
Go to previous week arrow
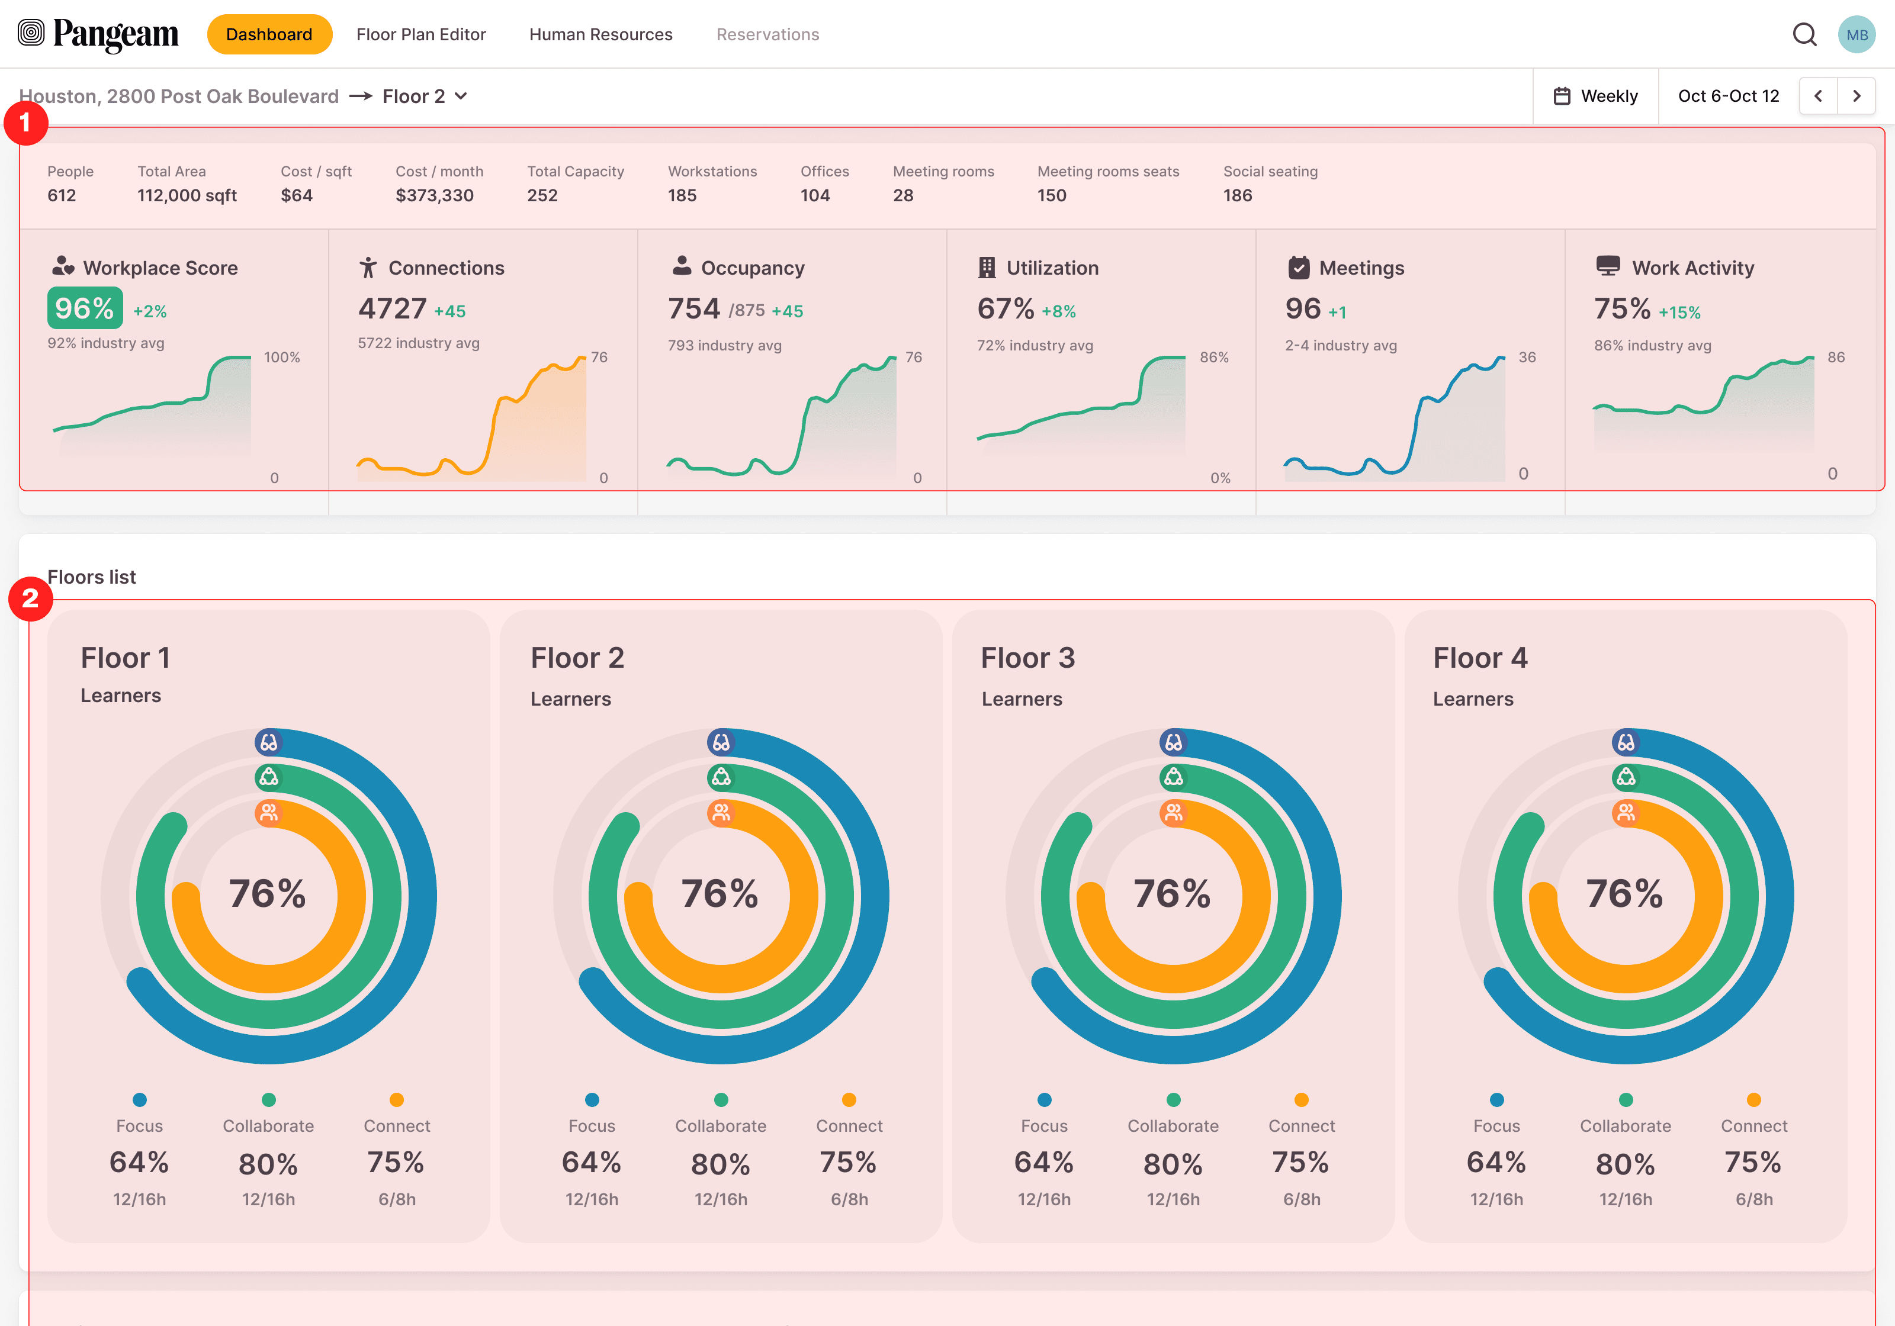[x=1818, y=96]
